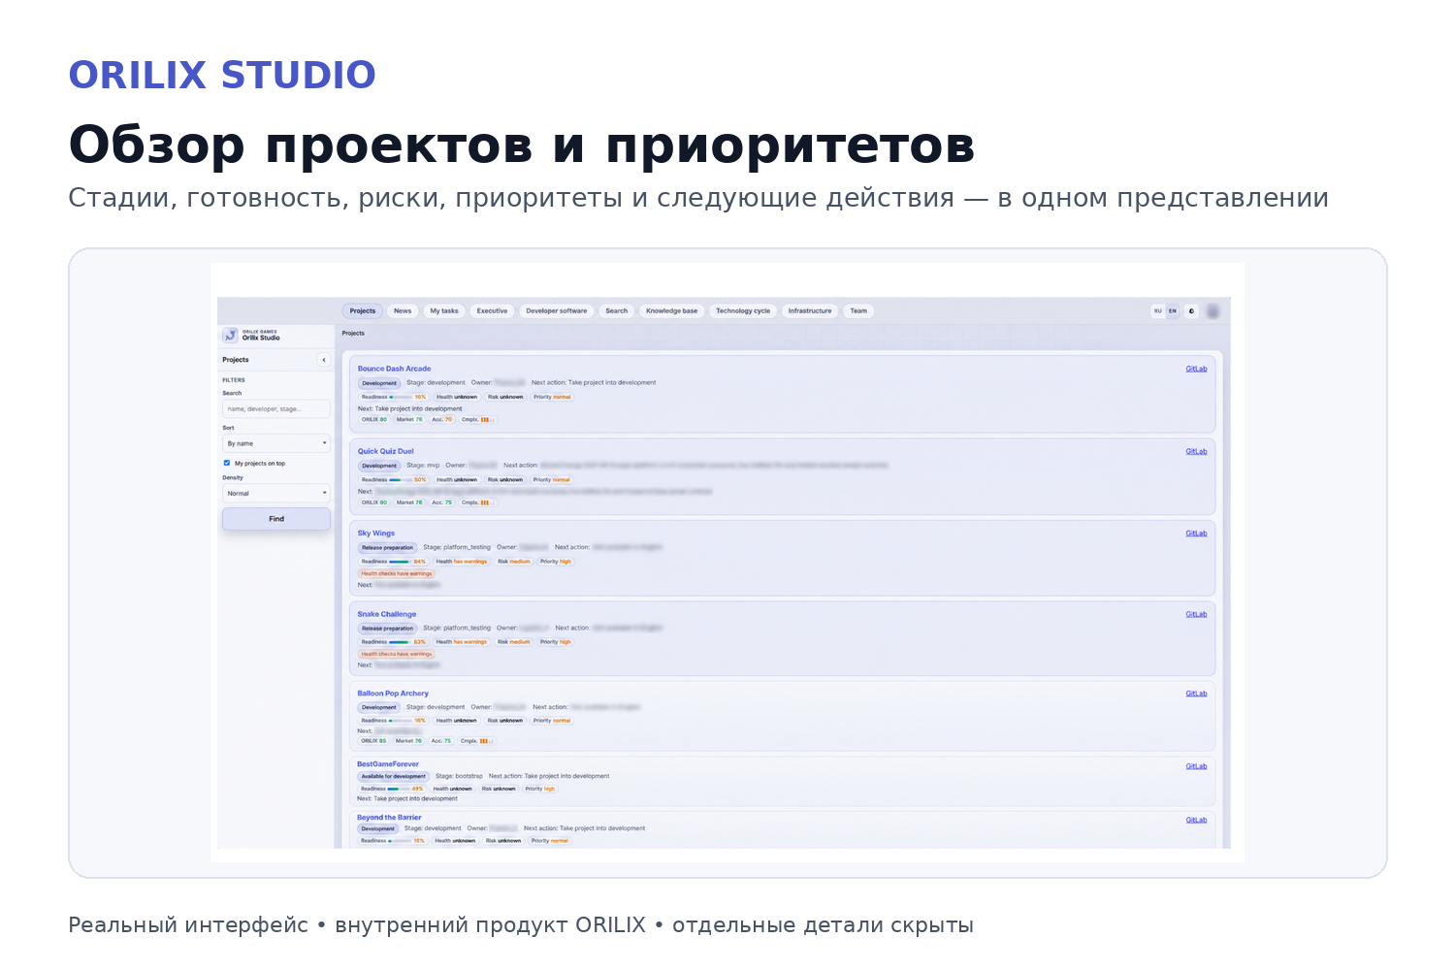
Task: Open the GitLab link for Quick Quiz Duel
Action: coord(1196,451)
